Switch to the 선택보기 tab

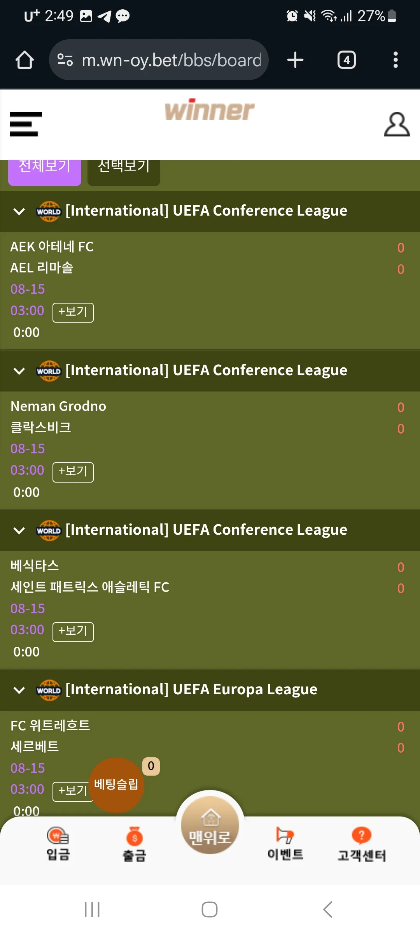point(124,172)
